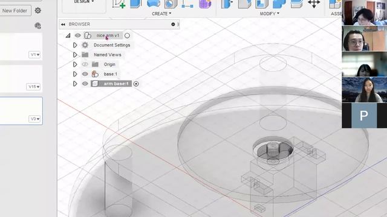Image resolution: width=387 pixels, height=217 pixels.
Task: Click the nice arm v1 component icon
Action: tap(88, 36)
